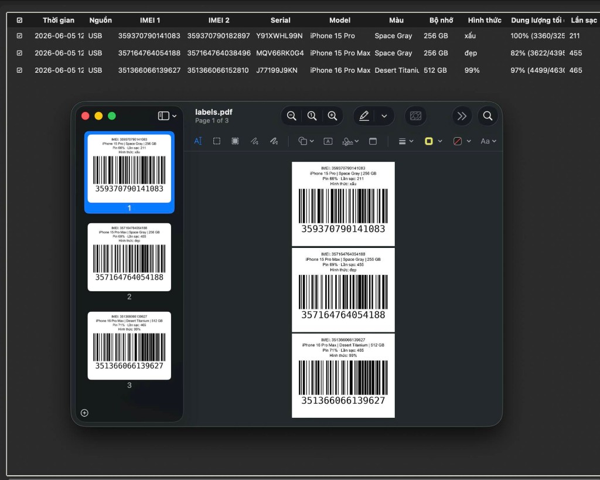Toggle the sidebar view button
The width and height of the screenshot is (600, 480).
(x=163, y=116)
